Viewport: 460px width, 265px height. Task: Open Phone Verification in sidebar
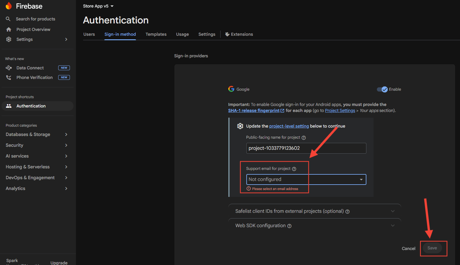[x=35, y=77]
